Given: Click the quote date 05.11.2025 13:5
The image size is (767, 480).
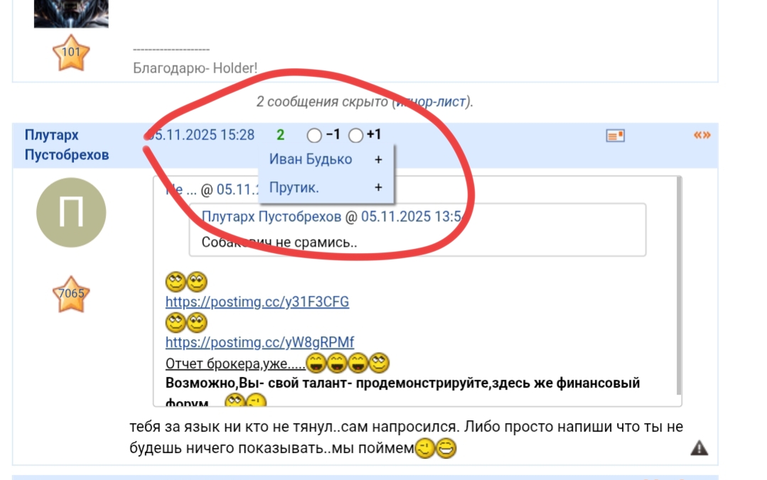Looking at the screenshot, I should click(413, 216).
